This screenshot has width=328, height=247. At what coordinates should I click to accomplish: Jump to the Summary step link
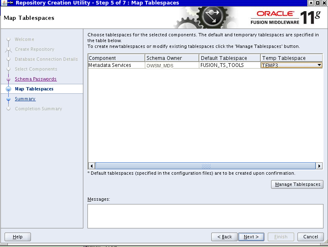pyautogui.click(x=25, y=99)
